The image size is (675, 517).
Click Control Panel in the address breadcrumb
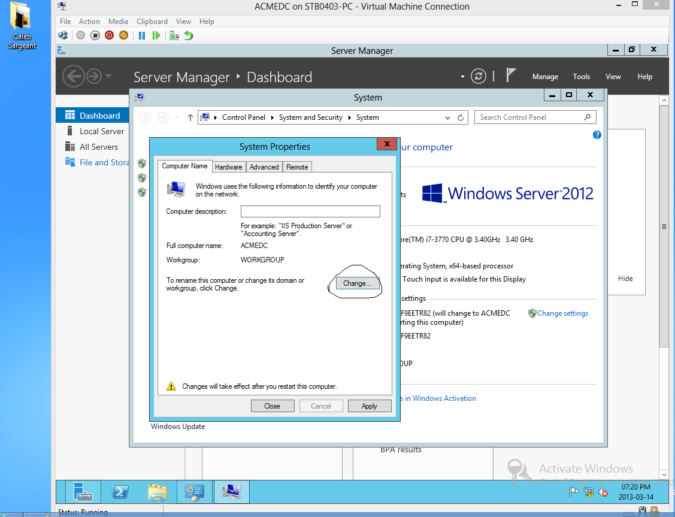click(x=244, y=117)
